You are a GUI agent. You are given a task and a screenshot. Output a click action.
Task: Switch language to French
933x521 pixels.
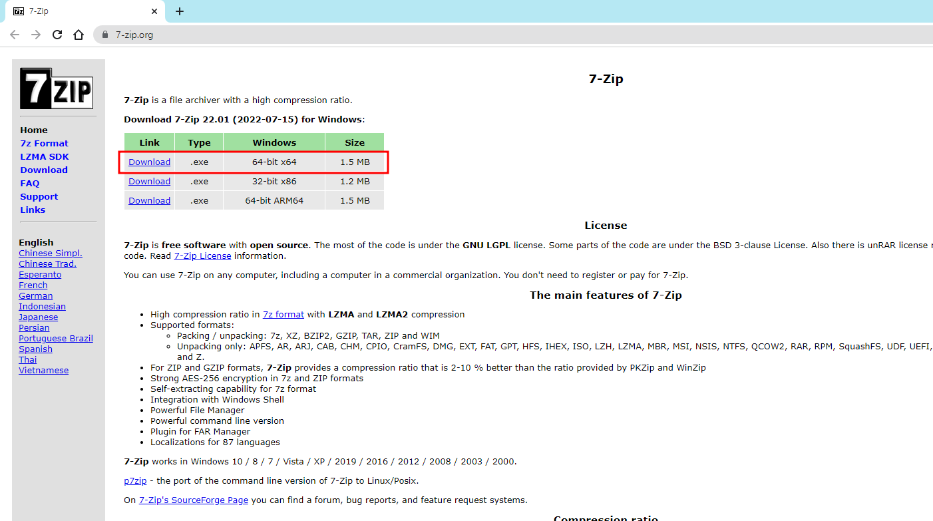coord(33,285)
